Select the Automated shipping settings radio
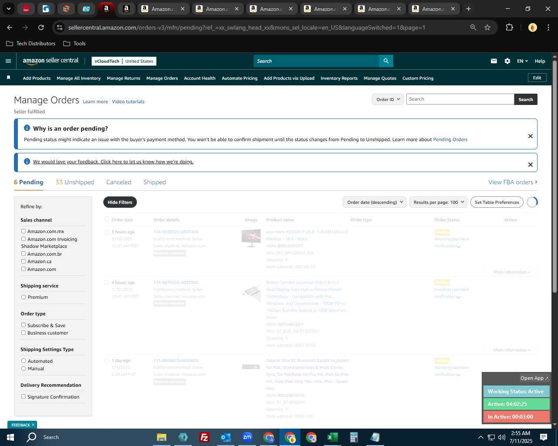Viewport: 558px width, 446px height. pos(24,361)
